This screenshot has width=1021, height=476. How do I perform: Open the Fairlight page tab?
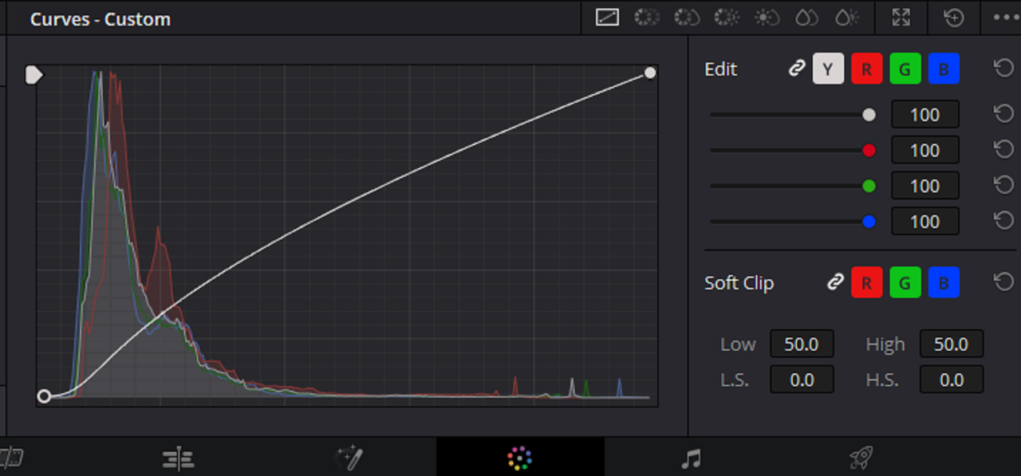(x=691, y=458)
